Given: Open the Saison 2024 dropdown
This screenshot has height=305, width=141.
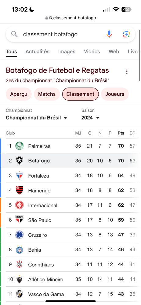Looking at the screenshot, I should pyautogui.click(x=90, y=118).
